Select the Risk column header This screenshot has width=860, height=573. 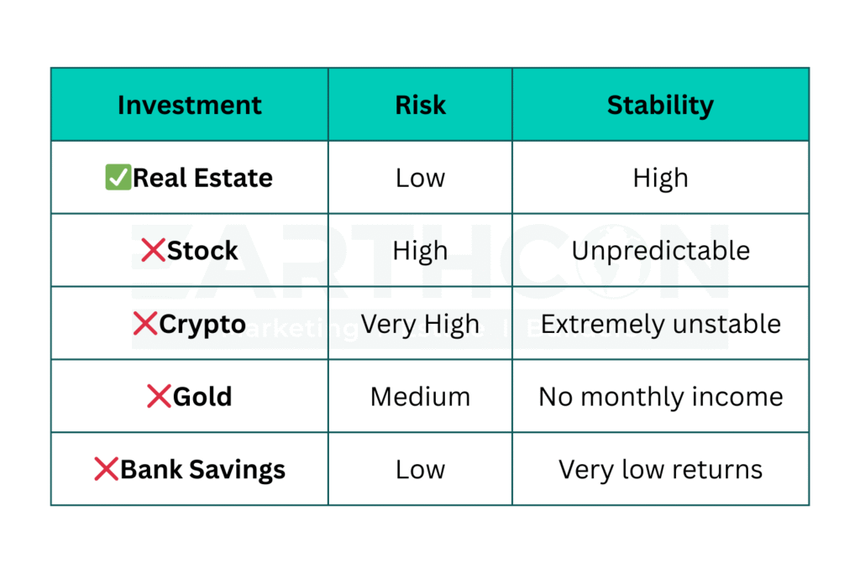420,105
